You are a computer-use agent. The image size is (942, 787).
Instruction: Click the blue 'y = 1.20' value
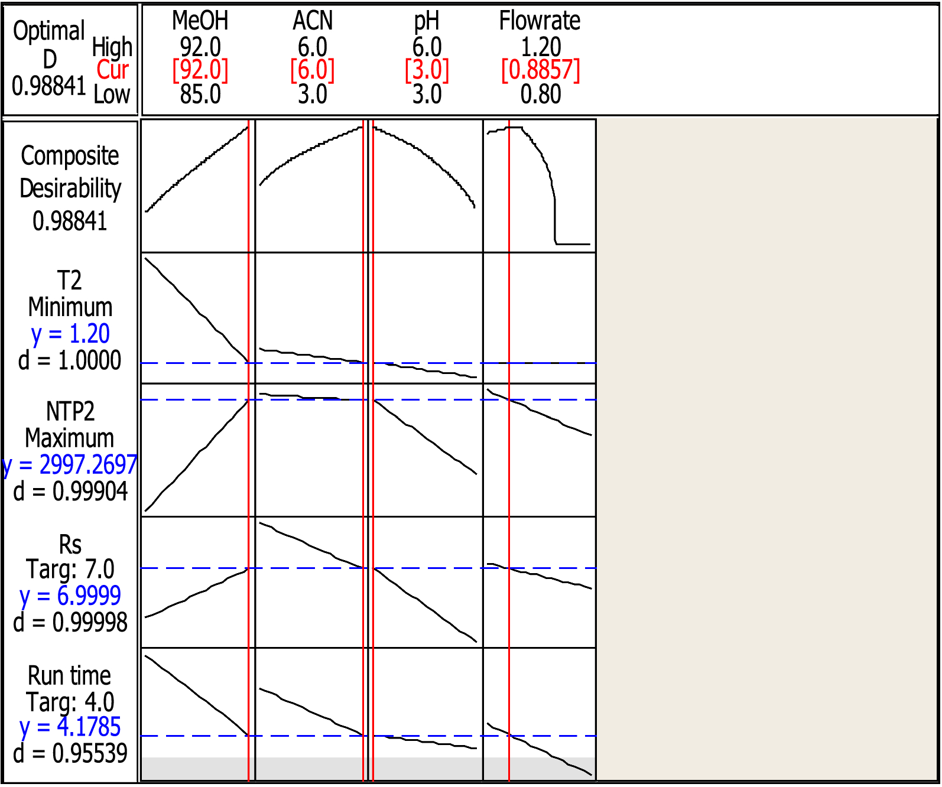[x=70, y=334]
